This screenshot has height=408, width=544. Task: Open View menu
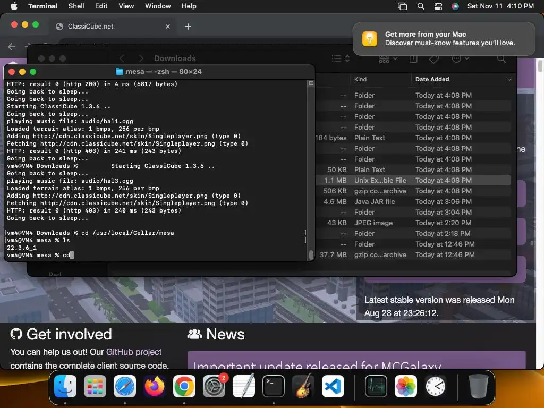click(126, 6)
